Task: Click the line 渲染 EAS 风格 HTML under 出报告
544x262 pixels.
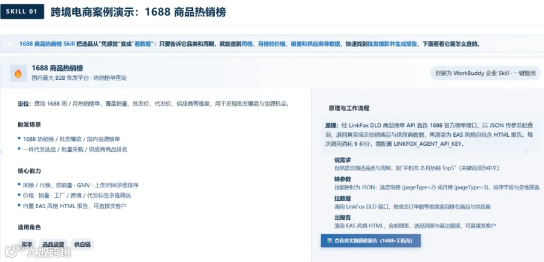Action: 415,226
